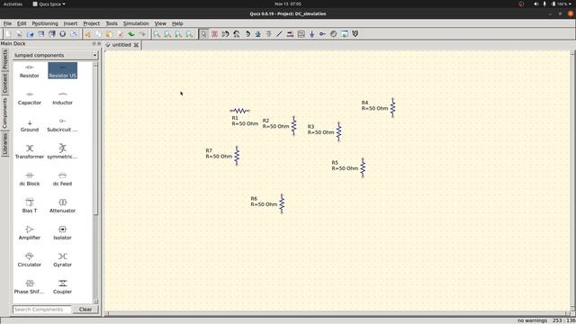The height and width of the screenshot is (324, 576).
Task: Switch to the Libraries dock tab
Action: pos(4,144)
